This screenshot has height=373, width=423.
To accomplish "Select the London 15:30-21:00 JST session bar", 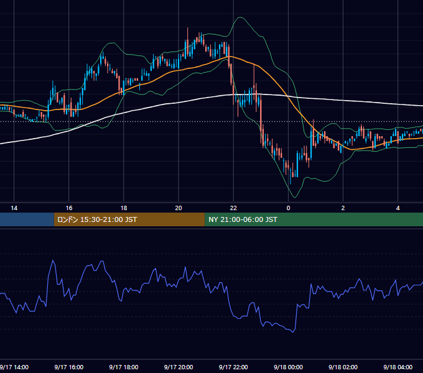I will click(x=129, y=219).
